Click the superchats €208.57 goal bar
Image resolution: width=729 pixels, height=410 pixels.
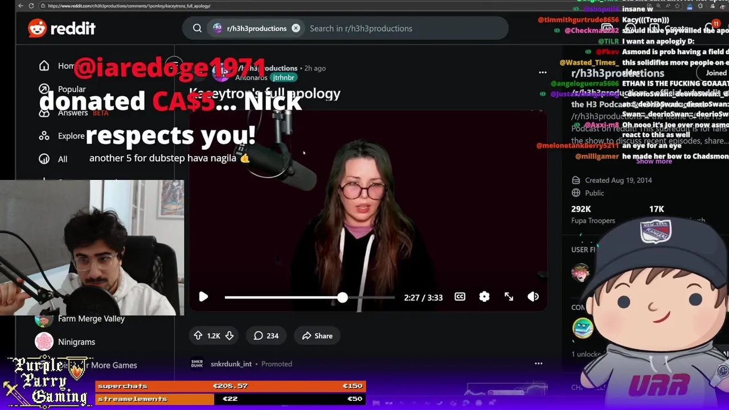(x=230, y=386)
